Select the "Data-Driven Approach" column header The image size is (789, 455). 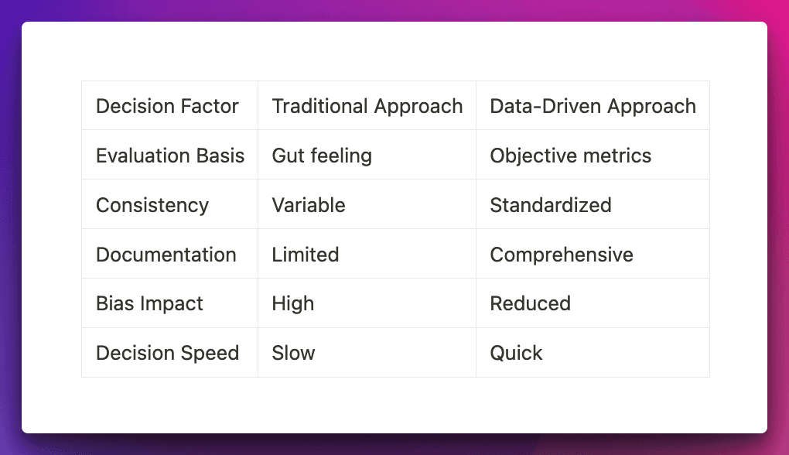point(593,106)
